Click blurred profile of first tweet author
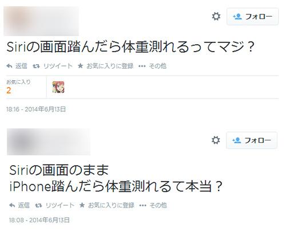The image size is (286, 239). (x=41, y=21)
